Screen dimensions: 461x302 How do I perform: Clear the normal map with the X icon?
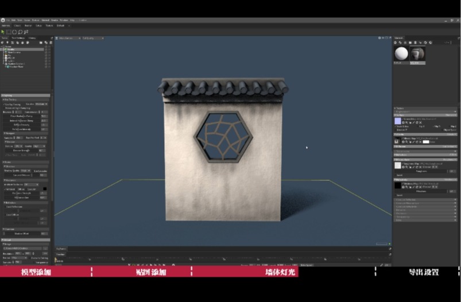pyautogui.click(x=420, y=123)
